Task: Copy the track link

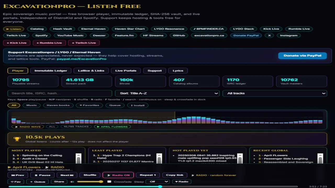Action: tap(175, 175)
